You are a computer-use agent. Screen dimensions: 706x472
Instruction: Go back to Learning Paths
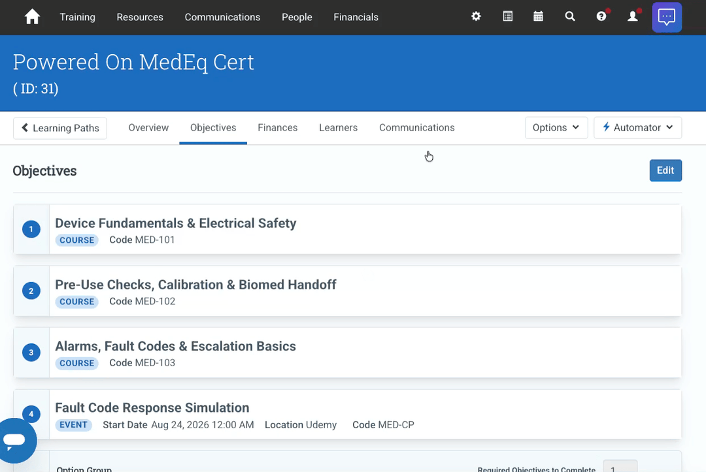click(60, 128)
